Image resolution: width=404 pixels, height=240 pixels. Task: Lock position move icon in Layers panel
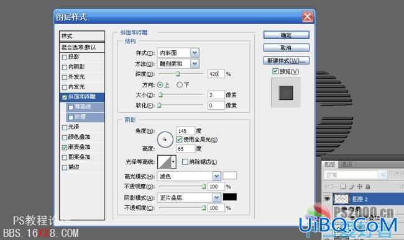360,187
